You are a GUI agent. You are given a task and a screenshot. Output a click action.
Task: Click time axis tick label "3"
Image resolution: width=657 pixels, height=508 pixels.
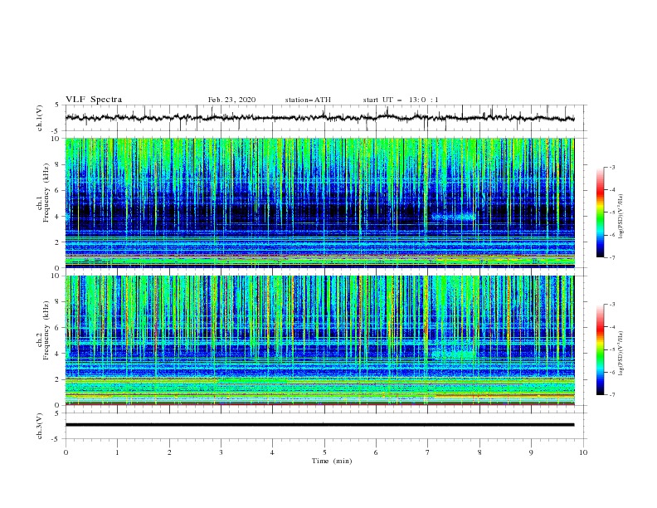click(x=221, y=452)
